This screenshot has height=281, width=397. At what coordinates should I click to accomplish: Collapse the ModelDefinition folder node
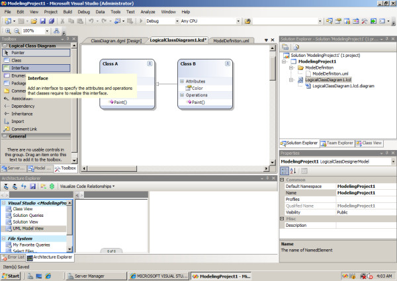pos(291,67)
